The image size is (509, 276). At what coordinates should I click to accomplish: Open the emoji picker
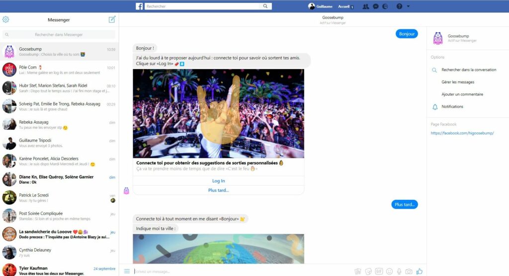[390, 272]
